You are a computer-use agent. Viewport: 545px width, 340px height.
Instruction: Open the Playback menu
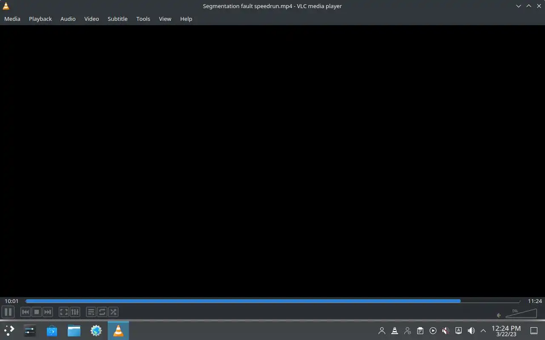coord(40,19)
